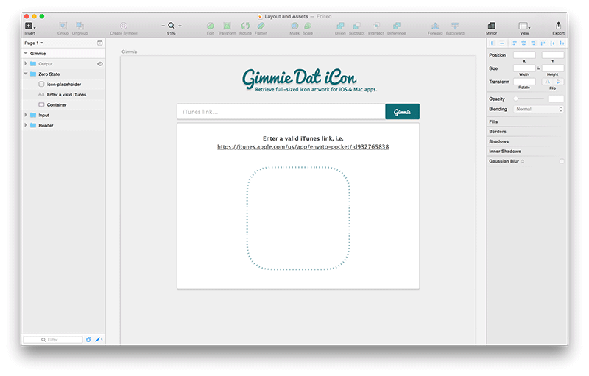The width and height of the screenshot is (589, 376).
Task: Toggle visibility of the Output layer
Action: (x=100, y=64)
